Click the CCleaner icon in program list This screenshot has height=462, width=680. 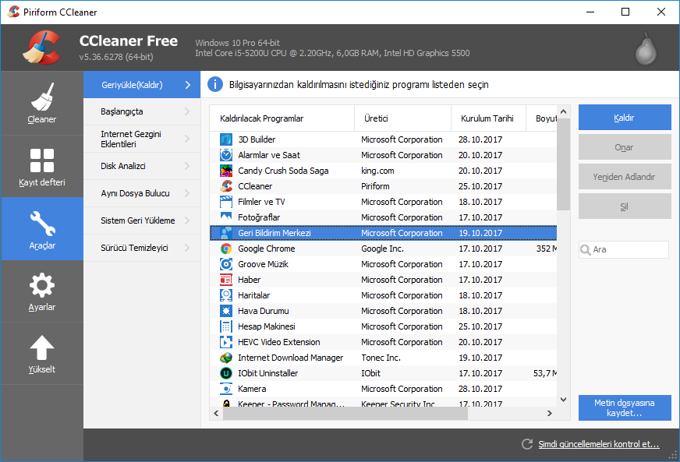[225, 185]
